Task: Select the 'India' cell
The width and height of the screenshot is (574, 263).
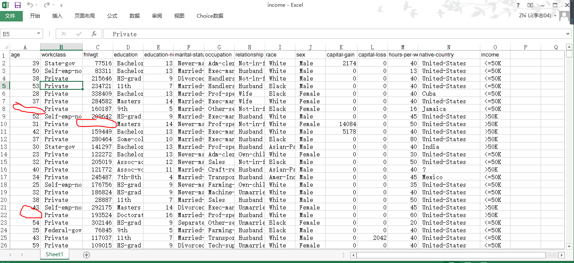Action: pos(449,147)
